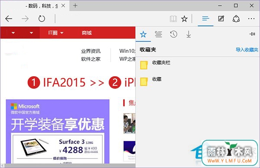Expand the IT圈 dropdown menu
Viewport: 260px width, 168px height.
pos(56,33)
